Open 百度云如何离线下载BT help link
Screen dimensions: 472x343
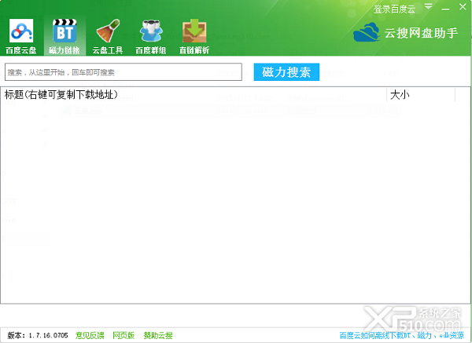tap(401, 335)
